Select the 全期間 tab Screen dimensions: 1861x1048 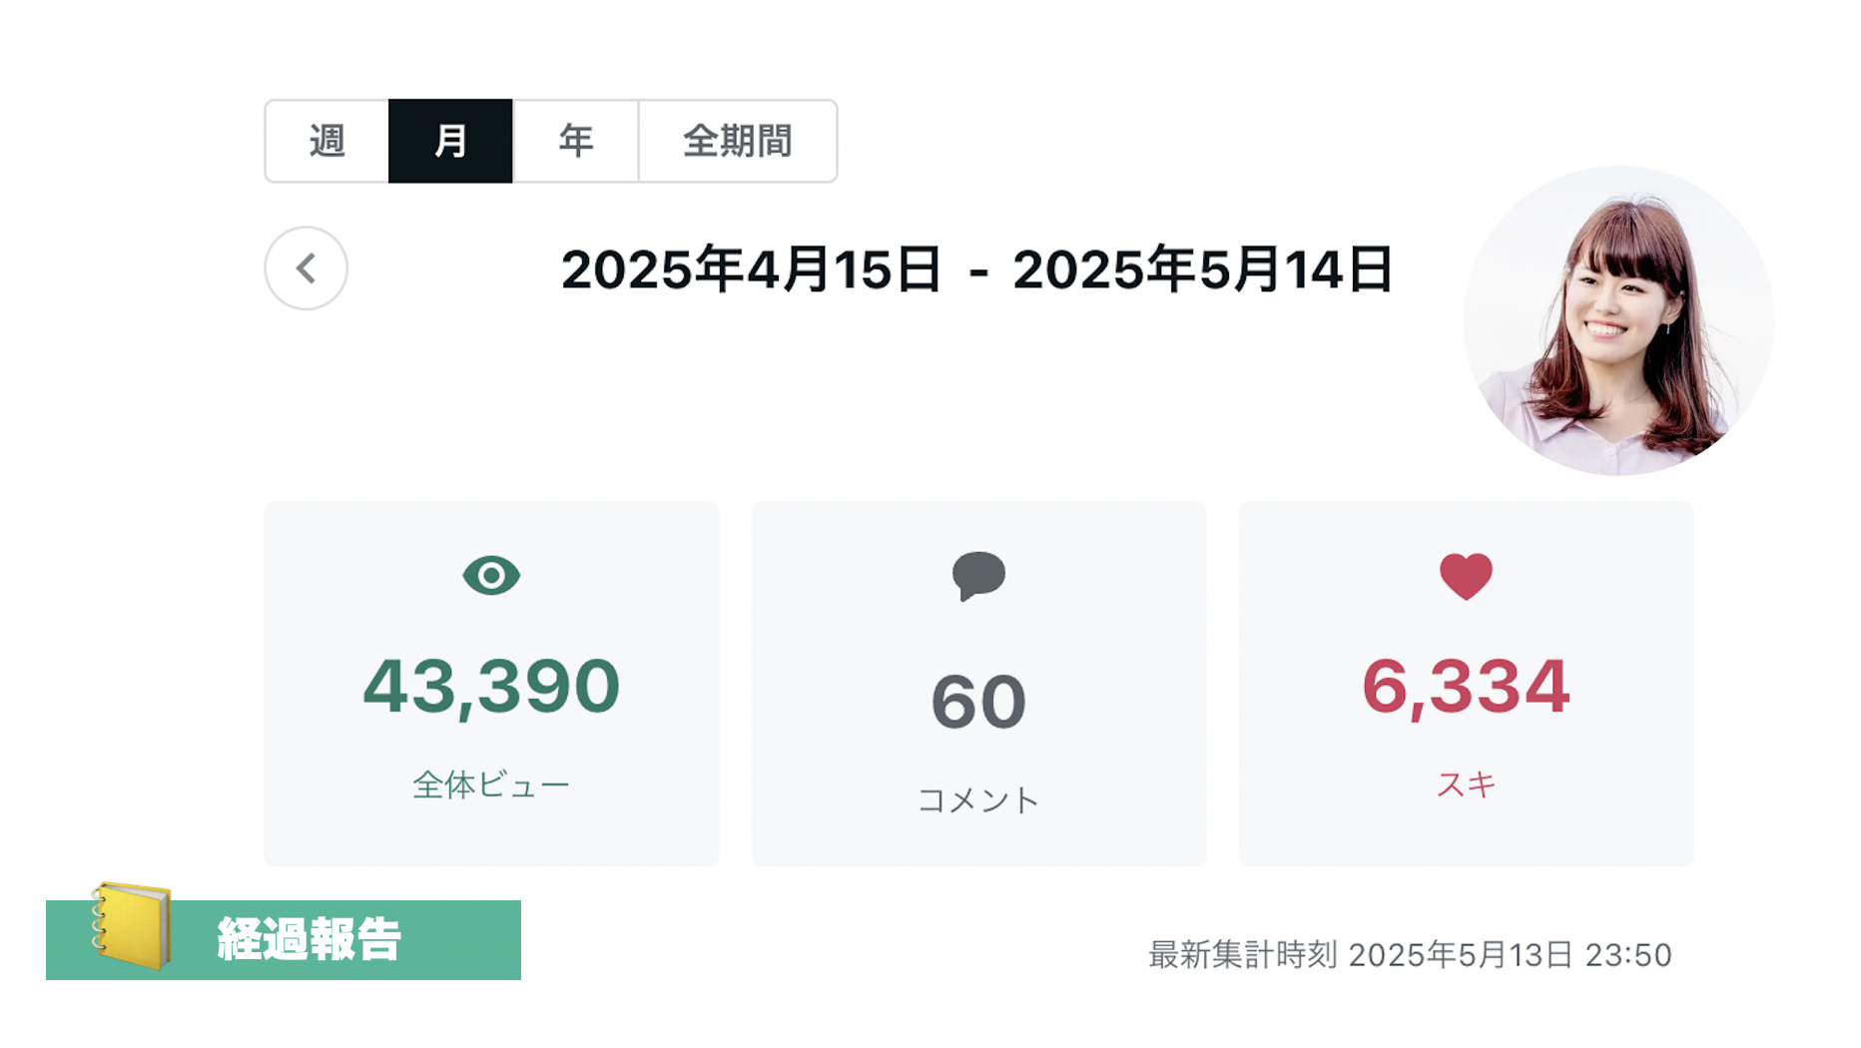[x=738, y=141]
